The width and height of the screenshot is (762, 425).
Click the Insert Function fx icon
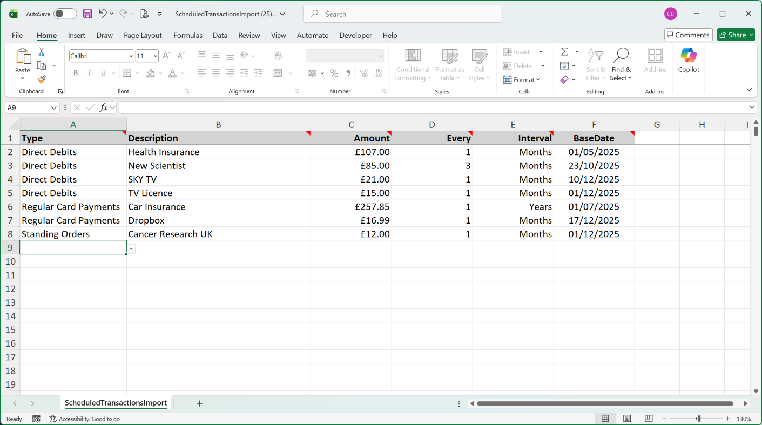coord(104,107)
